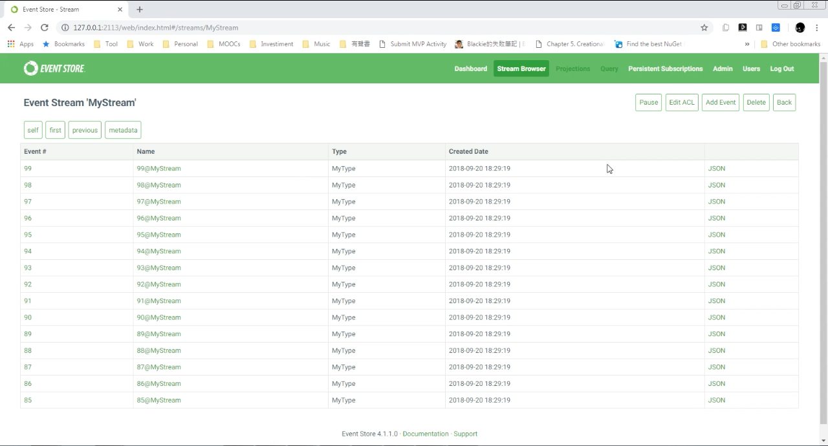
Task: Click the self navigation button
Action: coord(33,130)
